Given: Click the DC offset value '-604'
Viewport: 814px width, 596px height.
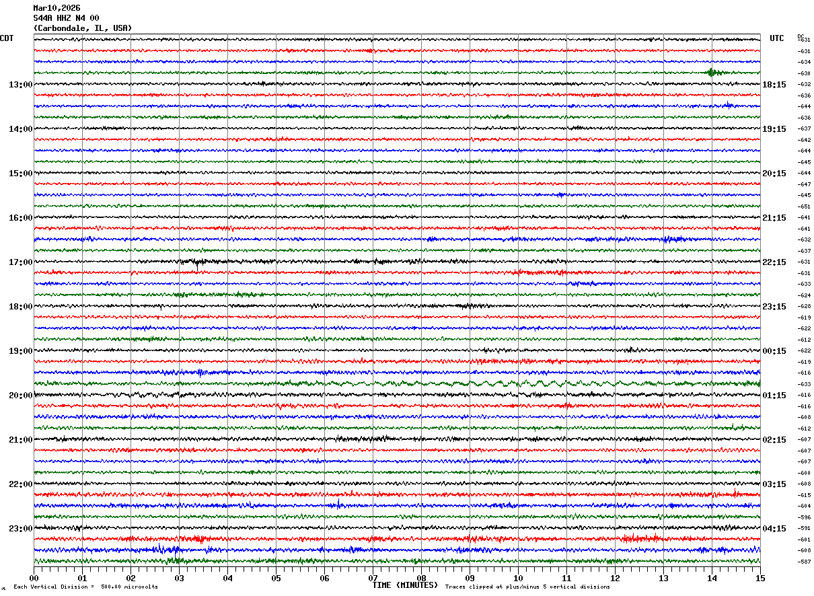Looking at the screenshot, I should point(804,506).
